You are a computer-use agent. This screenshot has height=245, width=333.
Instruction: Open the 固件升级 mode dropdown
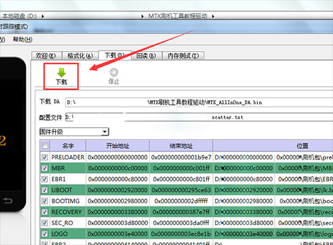pyautogui.click(x=74, y=132)
